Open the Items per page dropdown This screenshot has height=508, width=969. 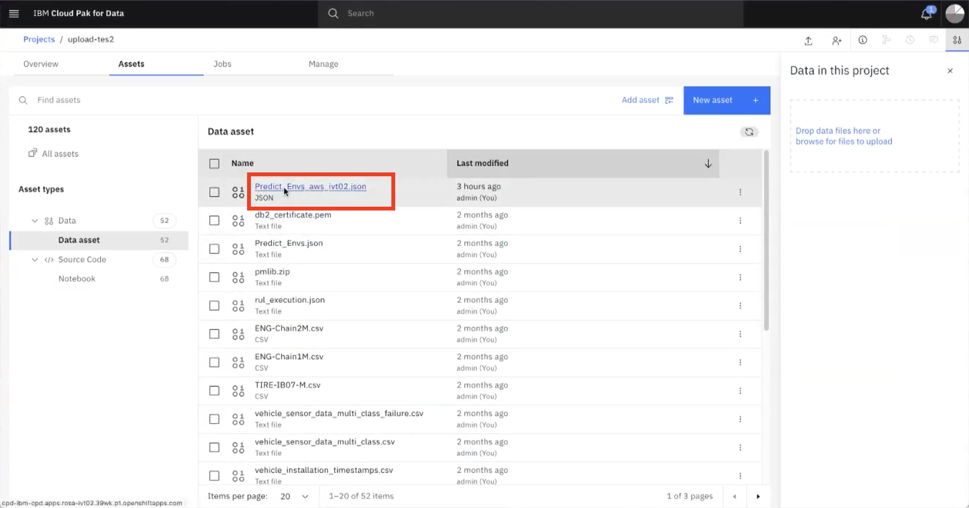294,496
